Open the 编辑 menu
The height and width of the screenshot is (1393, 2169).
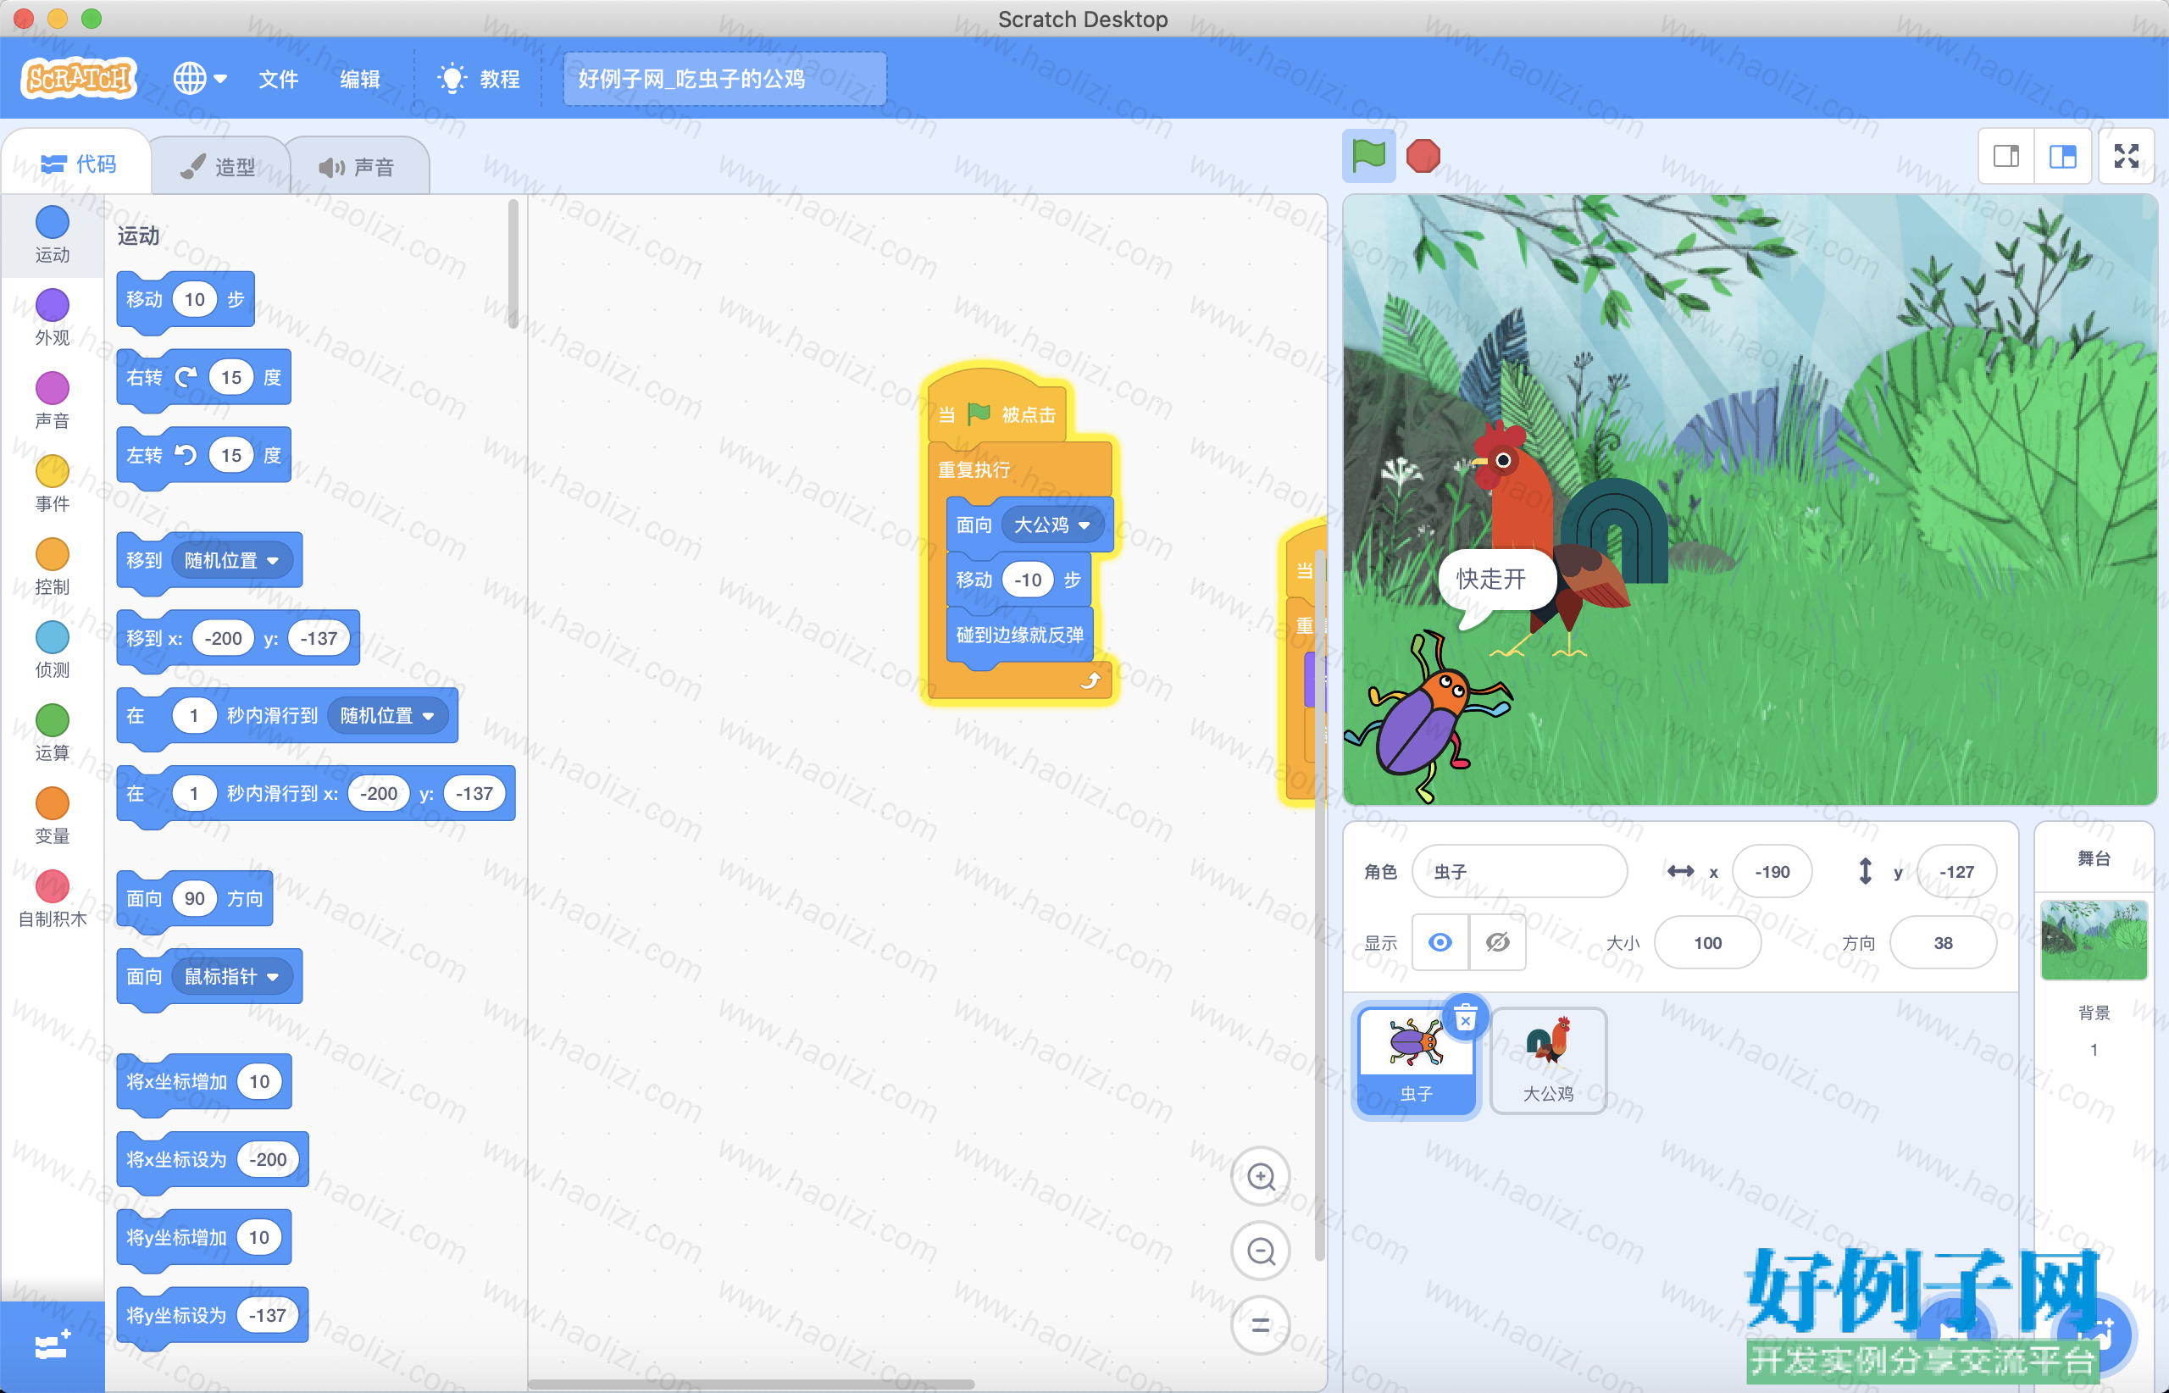tap(359, 79)
